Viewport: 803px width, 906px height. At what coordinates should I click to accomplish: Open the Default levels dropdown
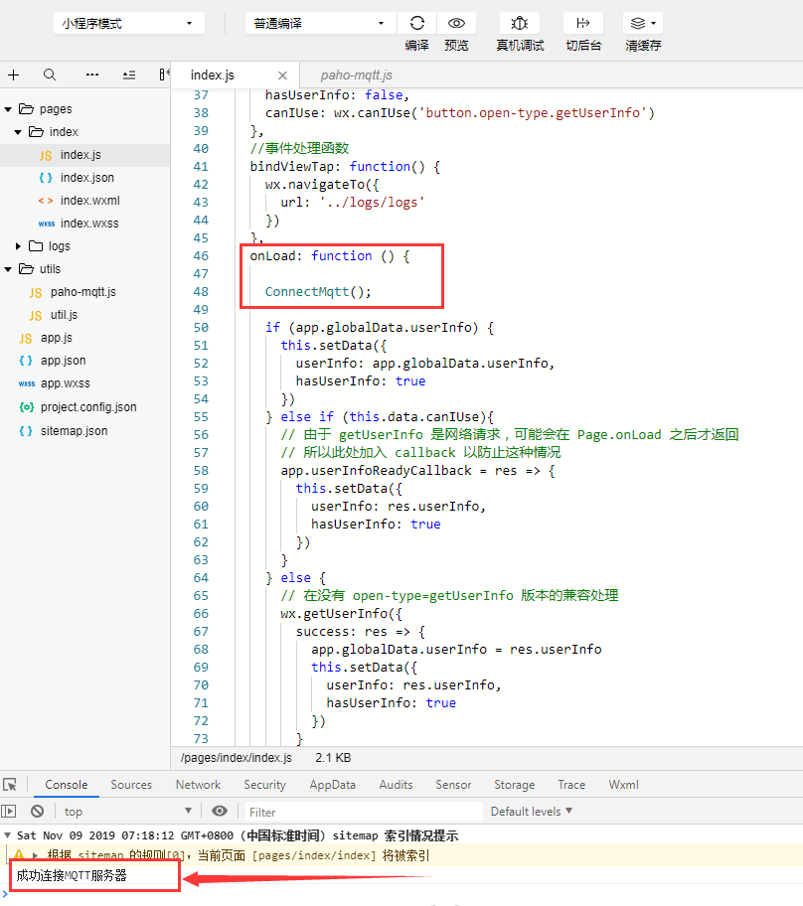tap(532, 812)
